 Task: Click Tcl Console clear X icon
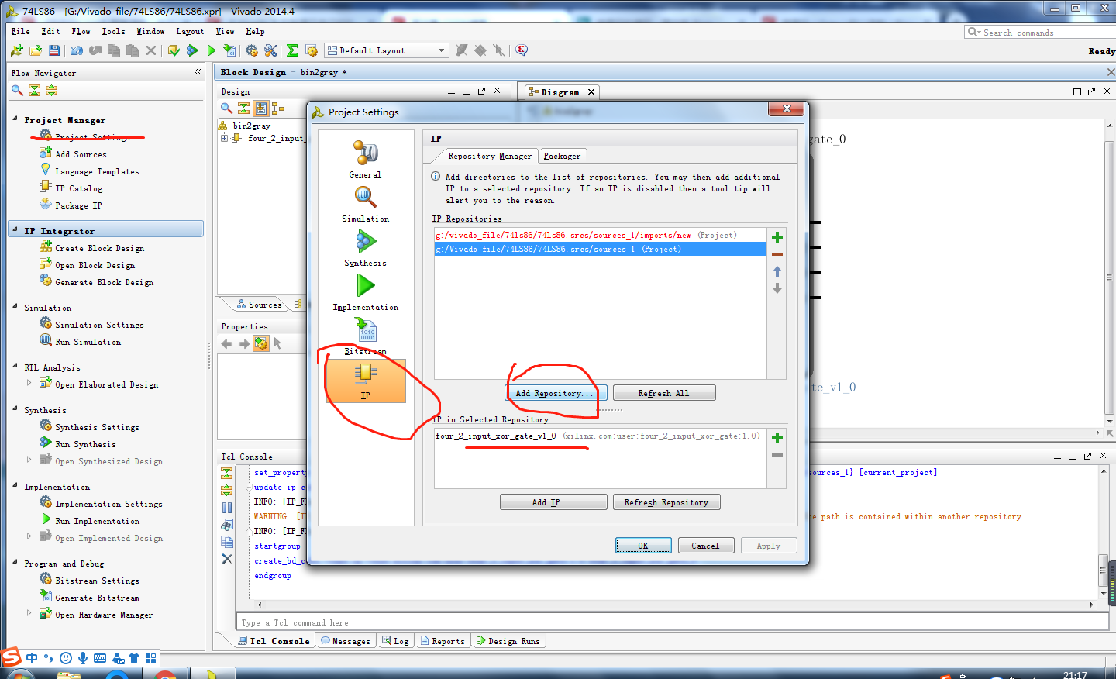227,559
